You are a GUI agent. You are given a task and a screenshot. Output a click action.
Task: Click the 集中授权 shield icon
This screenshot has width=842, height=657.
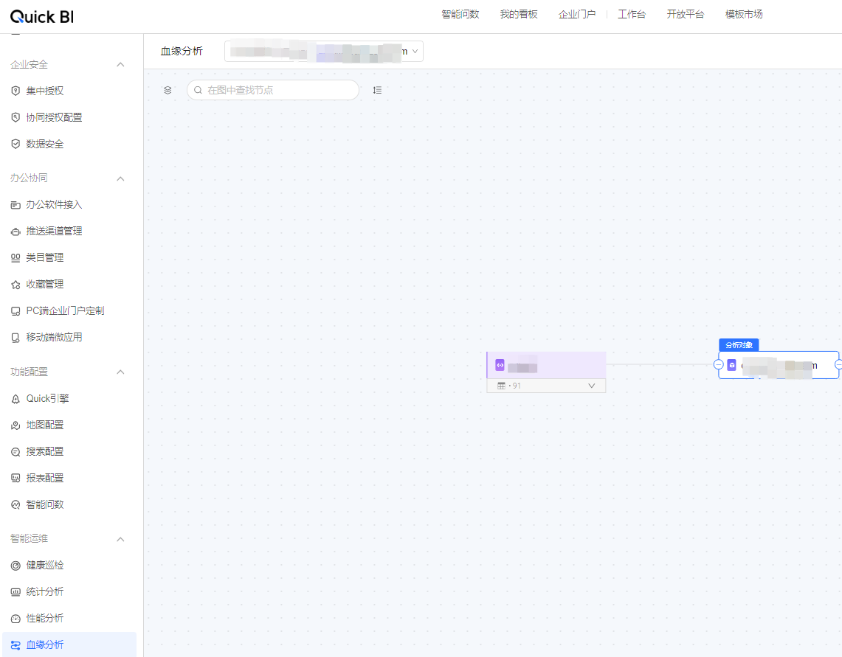[15, 91]
